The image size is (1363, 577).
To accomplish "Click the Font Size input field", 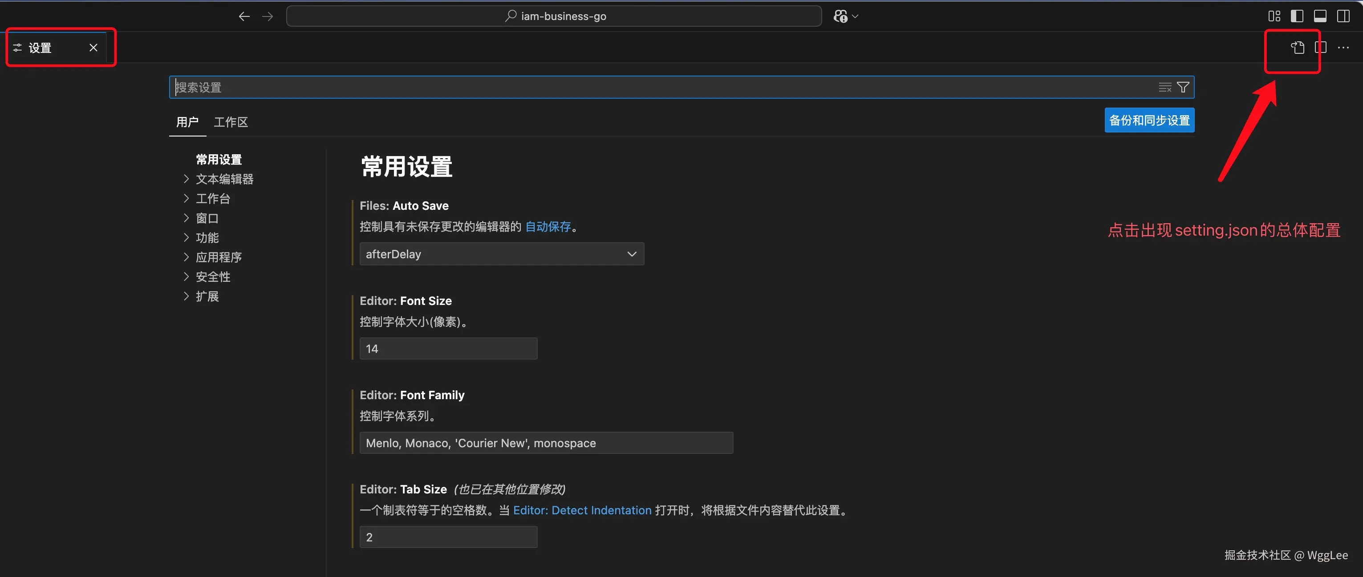I will [448, 349].
